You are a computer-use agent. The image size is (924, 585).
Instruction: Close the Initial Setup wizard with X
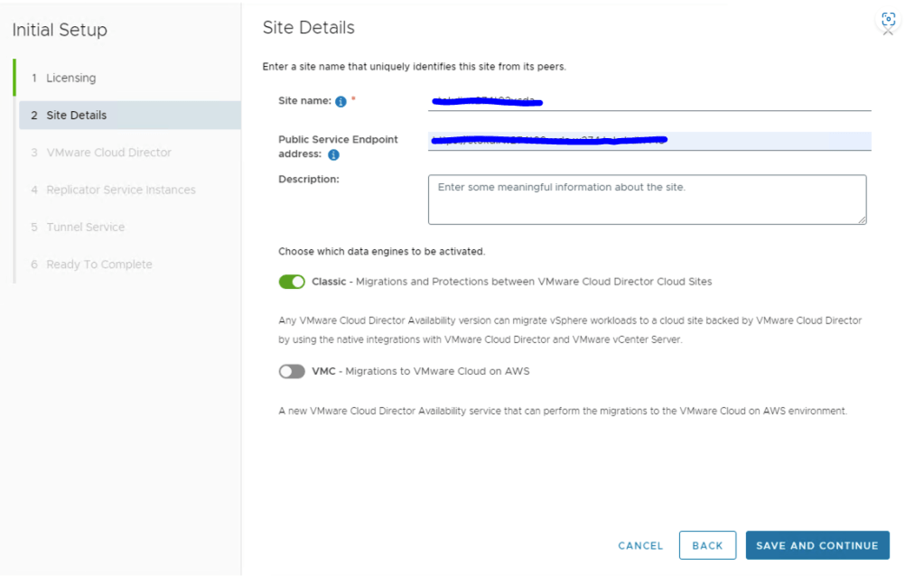click(x=888, y=32)
